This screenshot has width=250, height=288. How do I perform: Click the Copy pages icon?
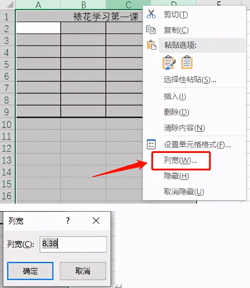151,30
